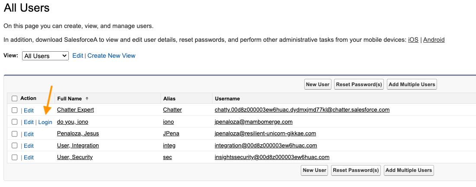Open the All Users view dropdown
Image resolution: width=476 pixels, height=187 pixels.
[x=45, y=56]
